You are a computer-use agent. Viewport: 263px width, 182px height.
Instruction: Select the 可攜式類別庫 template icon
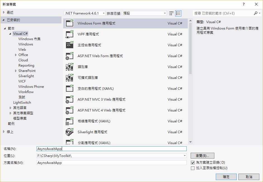pos(70,77)
